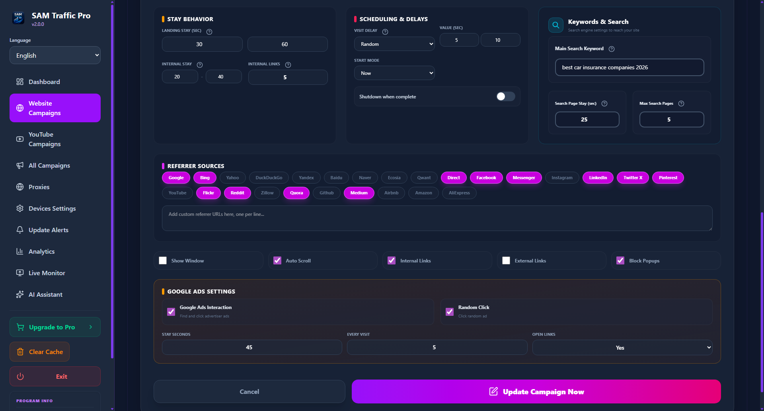Select the YouTube referrer chip
This screenshot has width=764, height=411.
point(177,193)
